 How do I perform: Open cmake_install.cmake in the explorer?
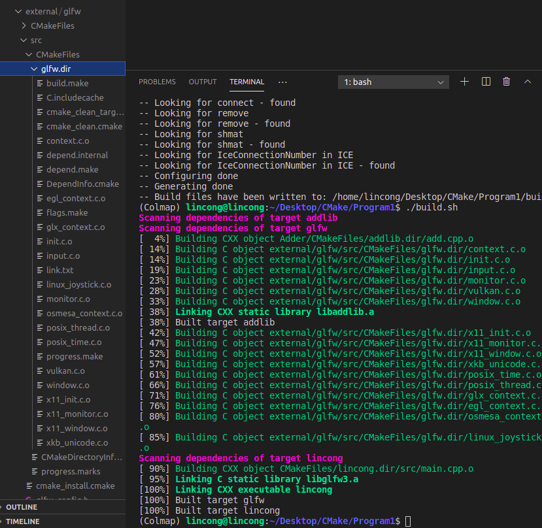(x=75, y=486)
